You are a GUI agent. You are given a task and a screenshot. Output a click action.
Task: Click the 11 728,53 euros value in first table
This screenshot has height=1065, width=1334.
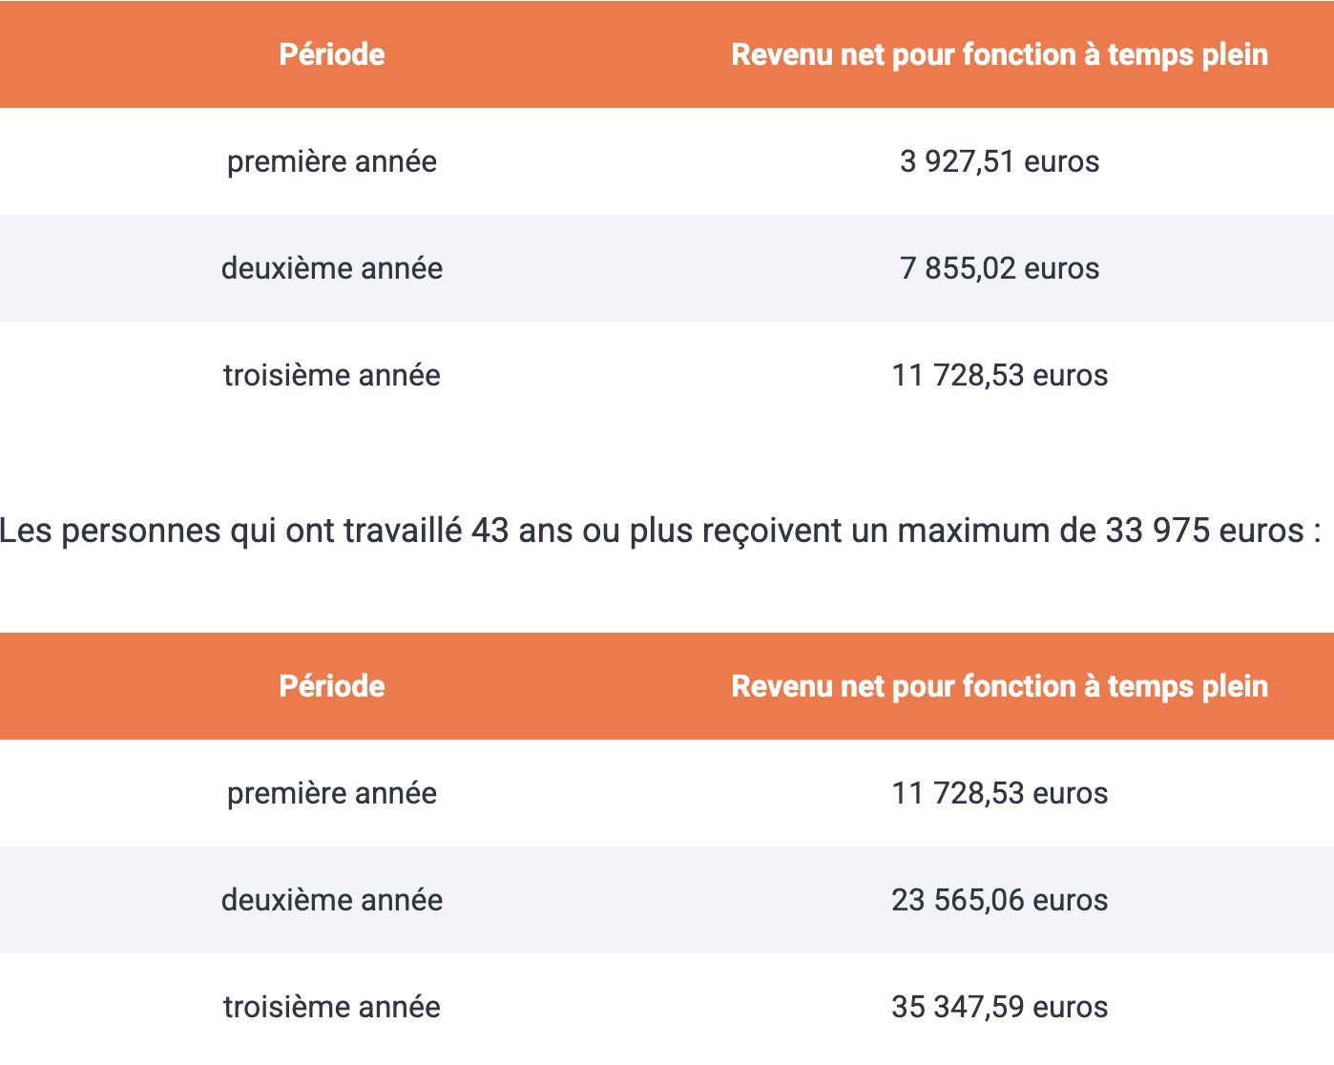(1000, 375)
